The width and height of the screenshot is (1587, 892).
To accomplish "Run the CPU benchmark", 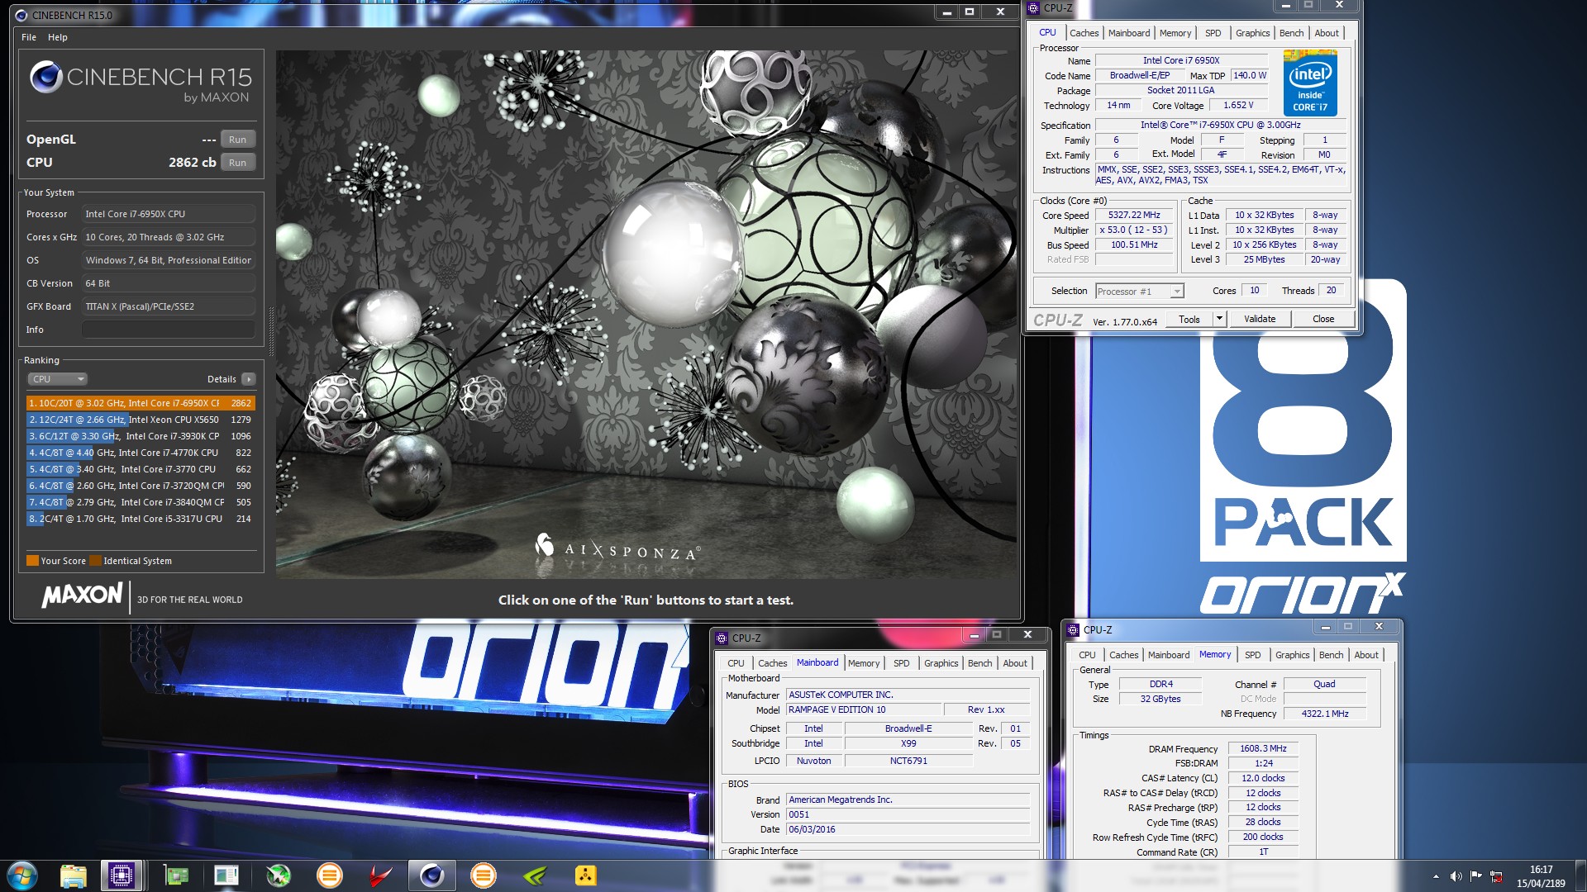I will click(238, 163).
